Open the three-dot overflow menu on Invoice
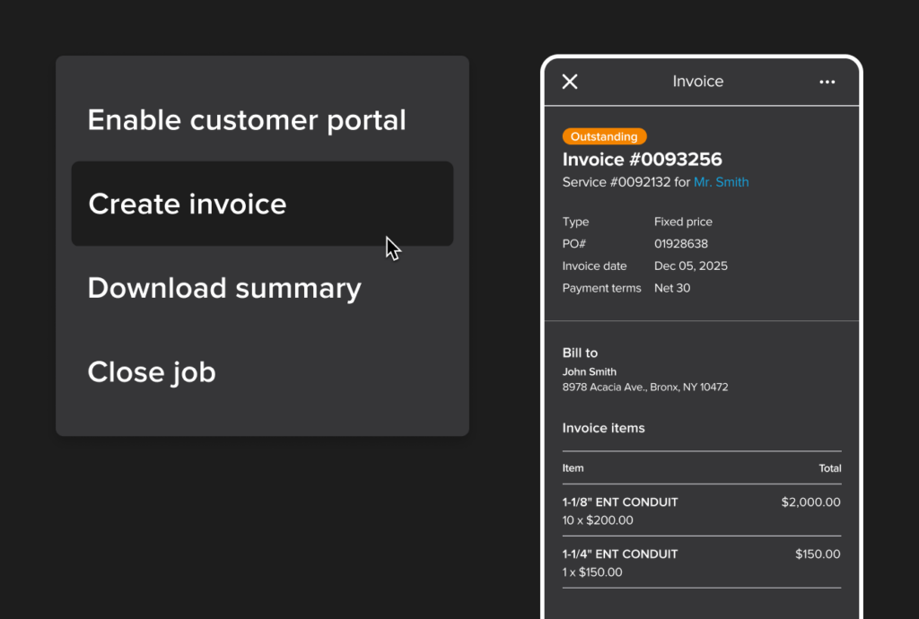 pos(827,82)
